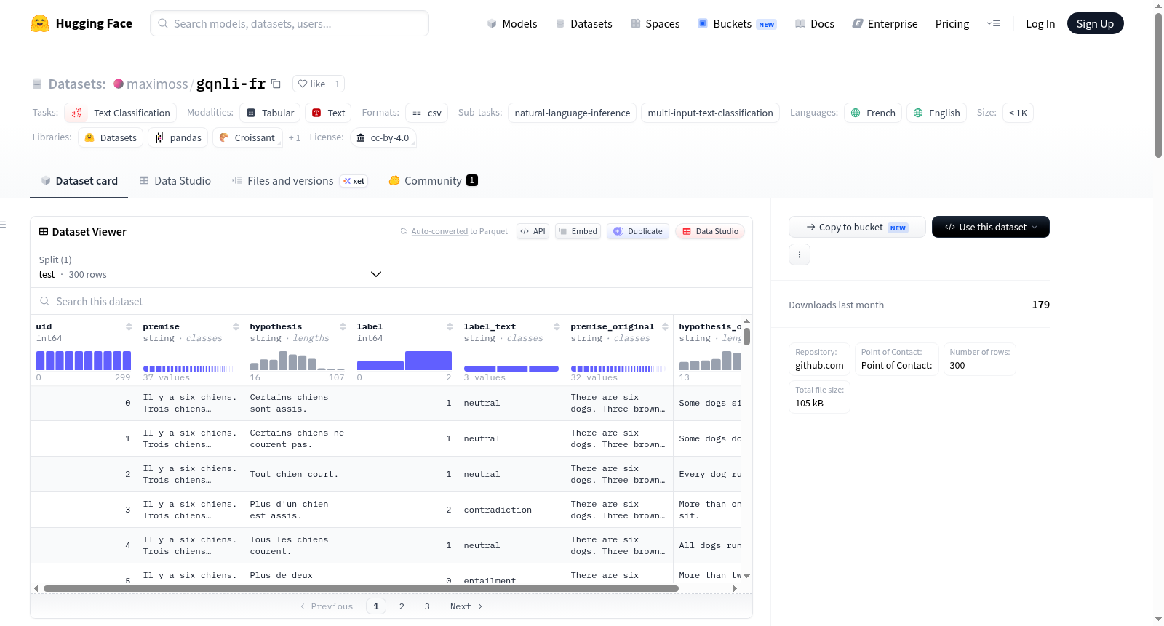The image size is (1164, 626).
Task: Copy dataset name with the copy icon
Action: pyautogui.click(x=276, y=84)
